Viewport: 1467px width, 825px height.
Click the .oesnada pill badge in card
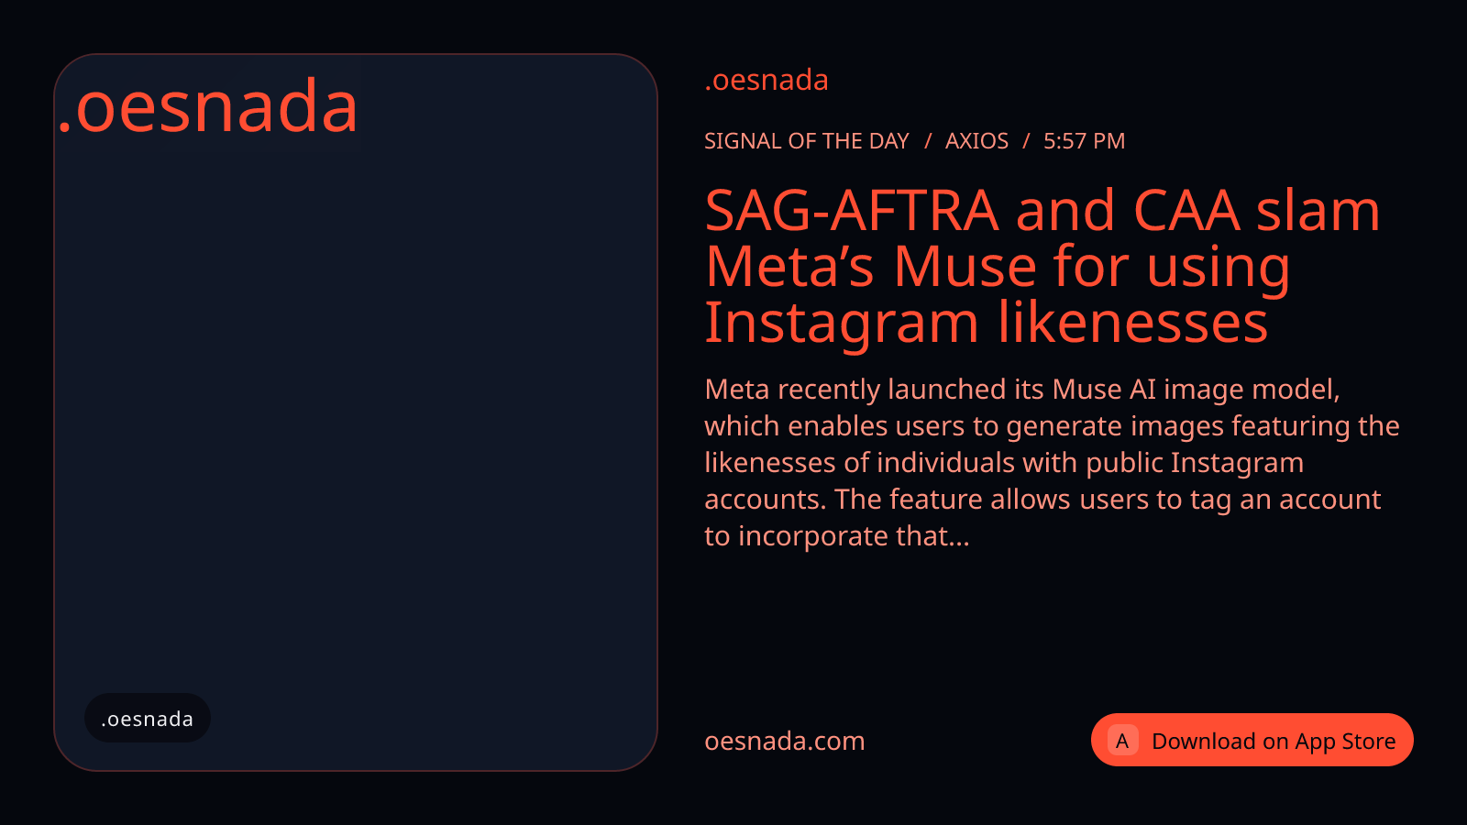pos(148,718)
